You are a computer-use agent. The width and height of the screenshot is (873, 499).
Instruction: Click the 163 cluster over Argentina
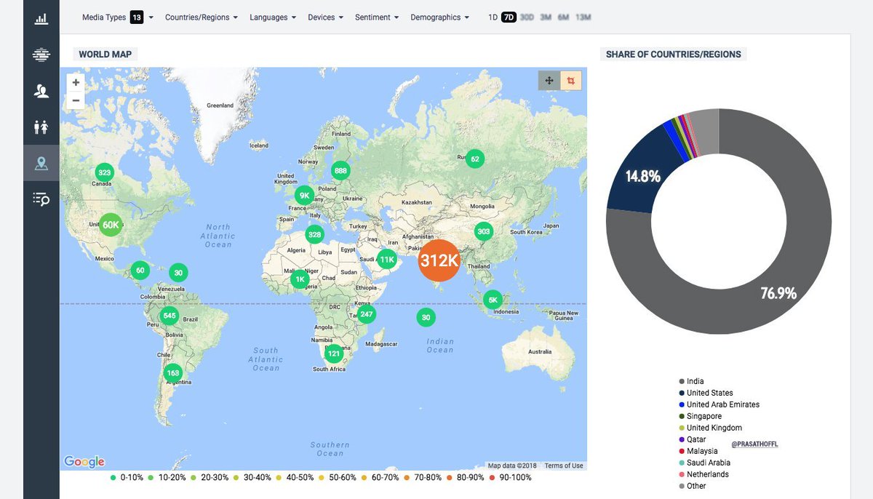point(172,373)
